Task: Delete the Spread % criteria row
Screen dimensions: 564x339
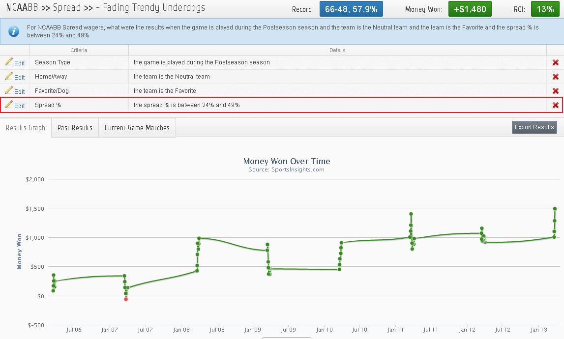Action: 555,106
